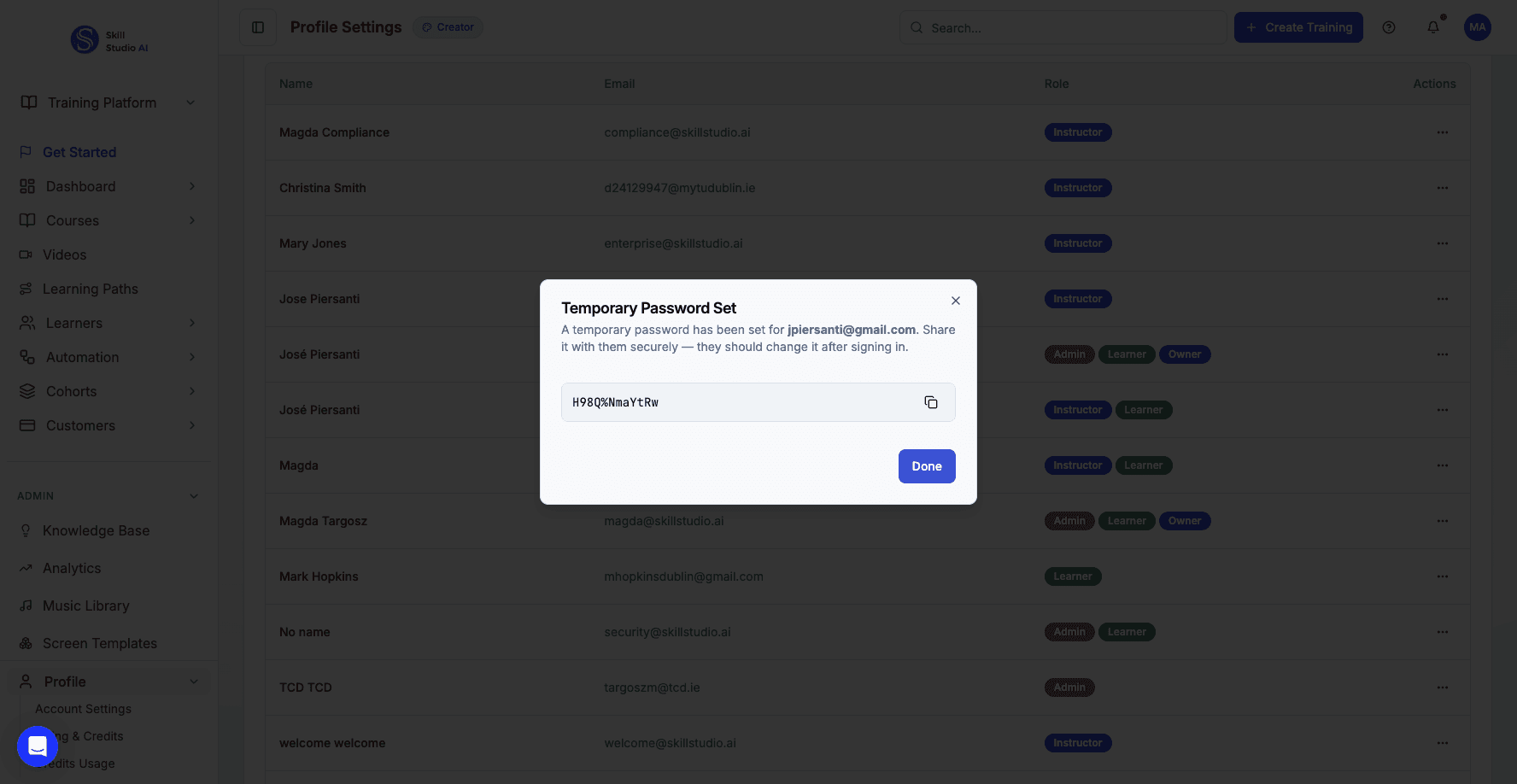1517x784 pixels.
Task: Open the MA user avatar menu
Action: [x=1478, y=27]
